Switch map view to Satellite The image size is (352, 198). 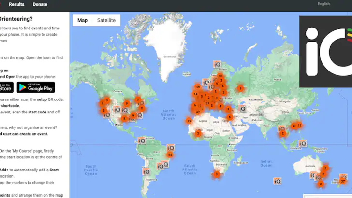point(106,20)
